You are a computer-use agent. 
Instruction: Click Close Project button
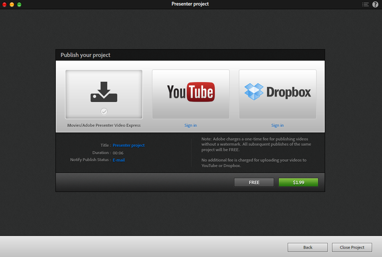pos(352,247)
